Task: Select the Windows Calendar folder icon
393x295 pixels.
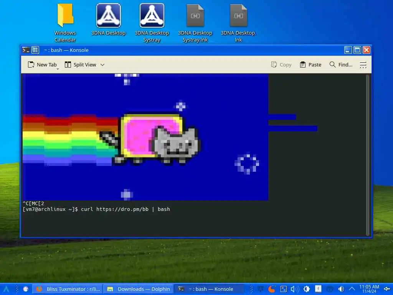Action: 65,23
